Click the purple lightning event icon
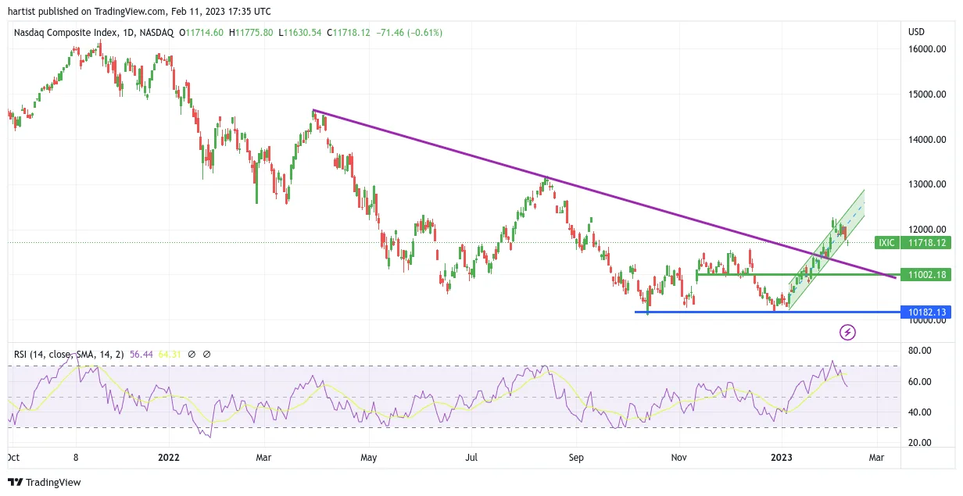This screenshot has height=496, width=963. [x=847, y=333]
